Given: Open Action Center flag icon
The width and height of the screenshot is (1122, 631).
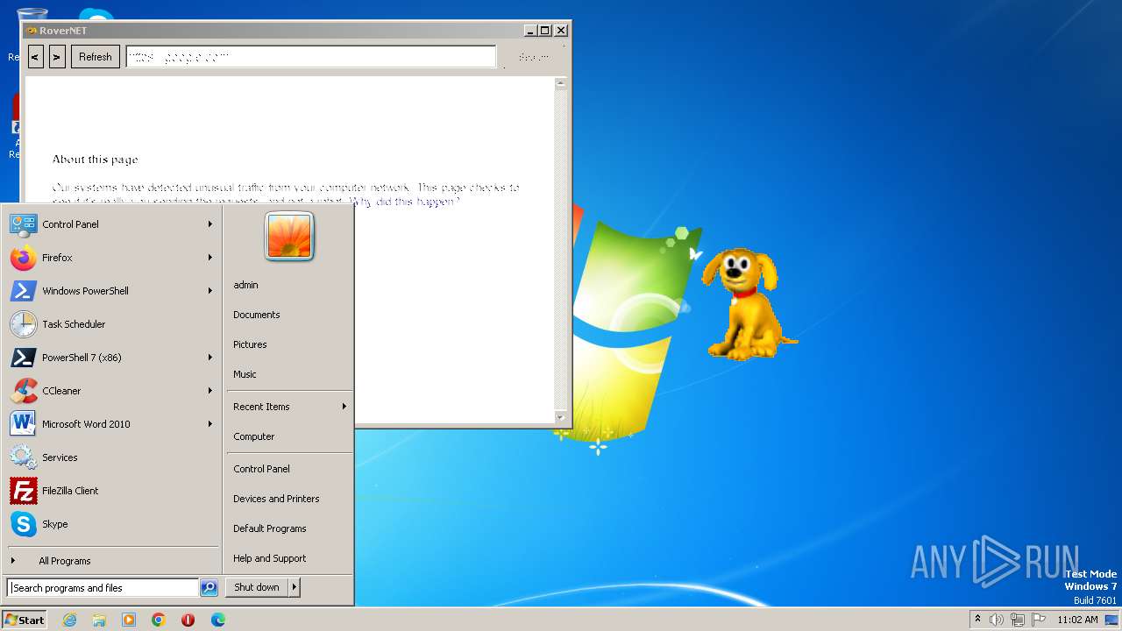Looking at the screenshot, I should click(x=1039, y=620).
